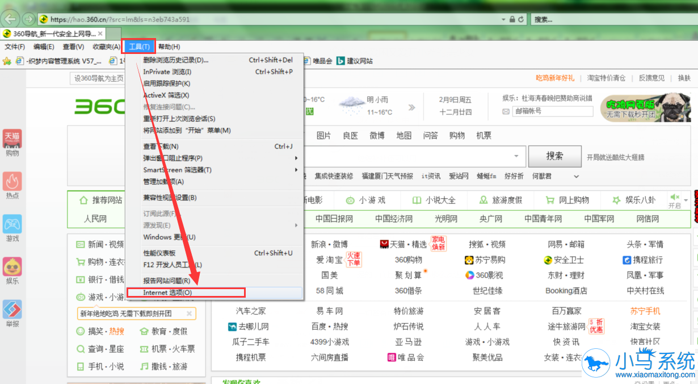Open the search box suggestion dropdown arrow
The width and height of the screenshot is (698, 384).
[x=516, y=156]
